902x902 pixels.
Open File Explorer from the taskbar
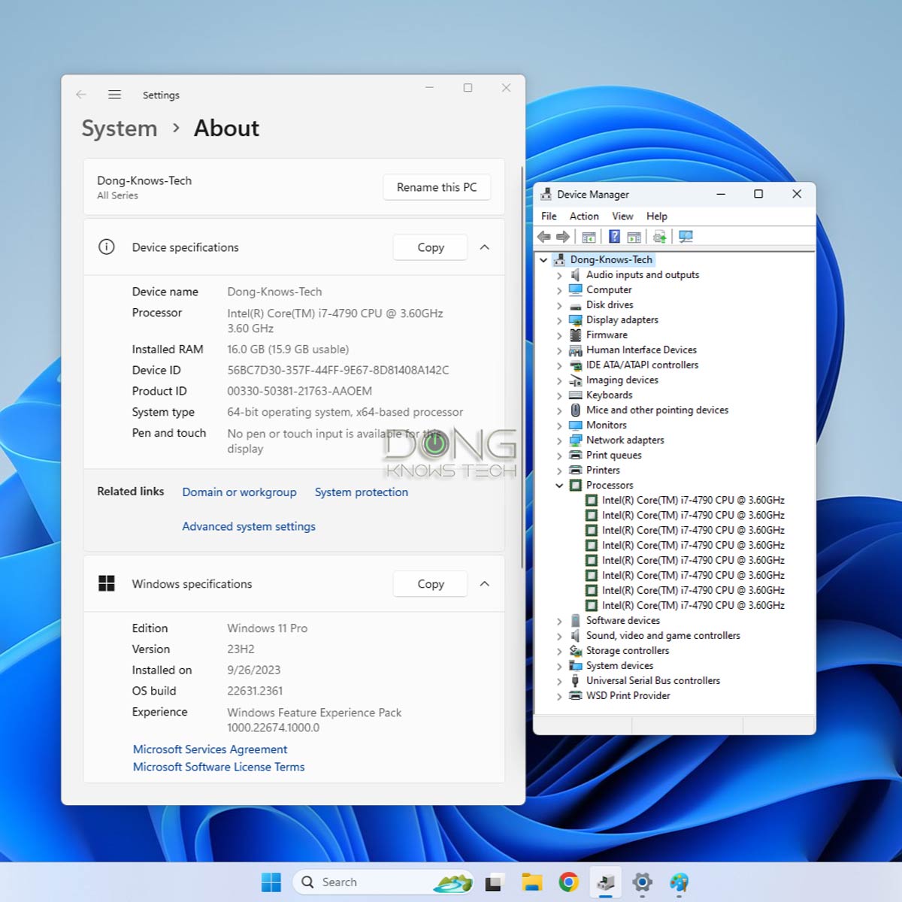[x=531, y=882]
